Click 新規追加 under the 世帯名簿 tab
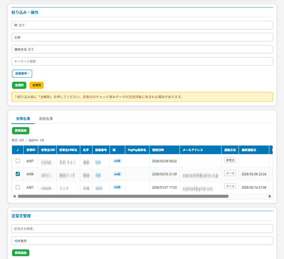 (x=20, y=130)
